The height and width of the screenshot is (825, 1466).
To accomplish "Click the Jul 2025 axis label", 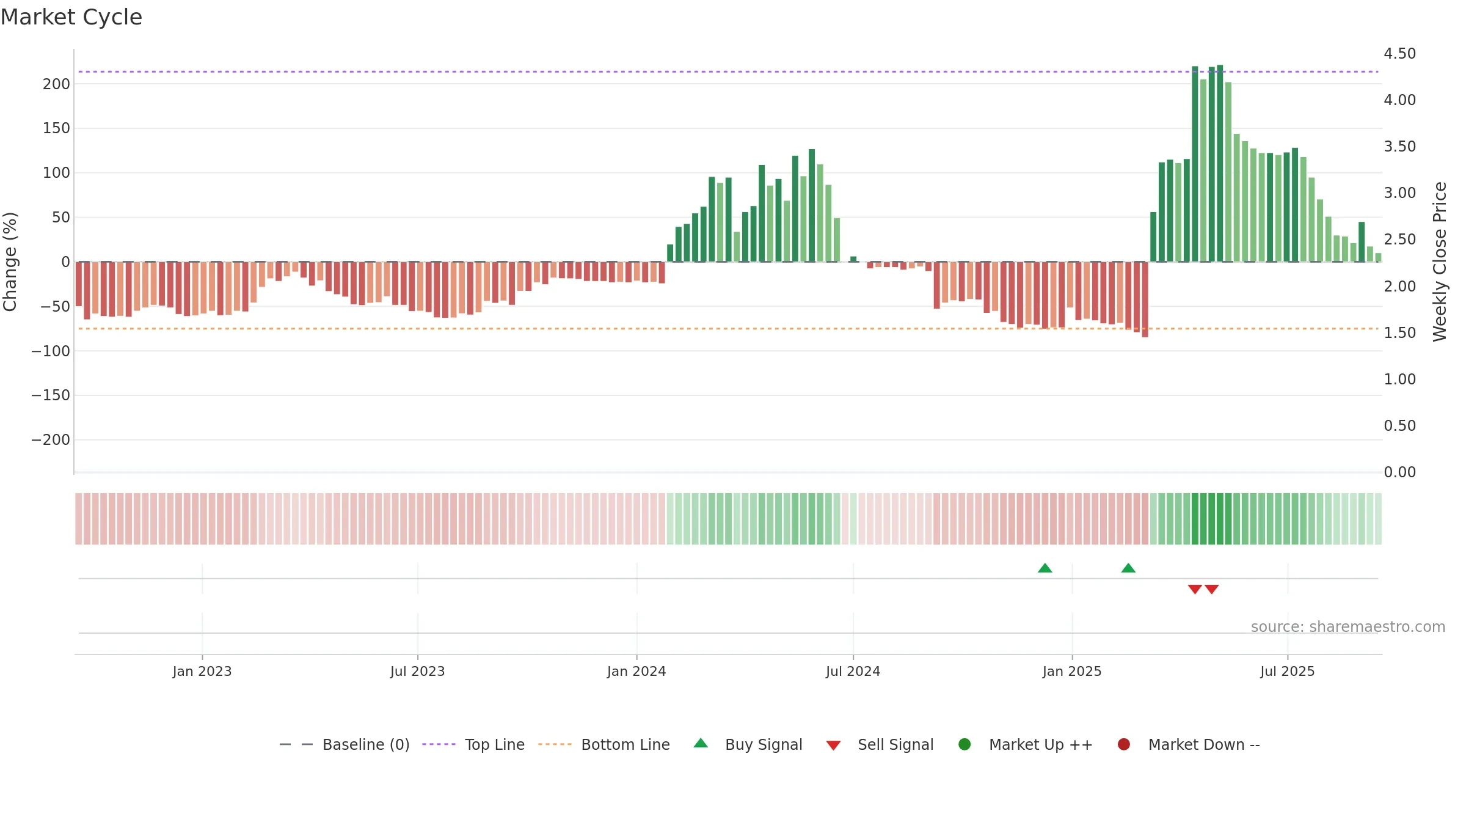I will tap(1288, 672).
